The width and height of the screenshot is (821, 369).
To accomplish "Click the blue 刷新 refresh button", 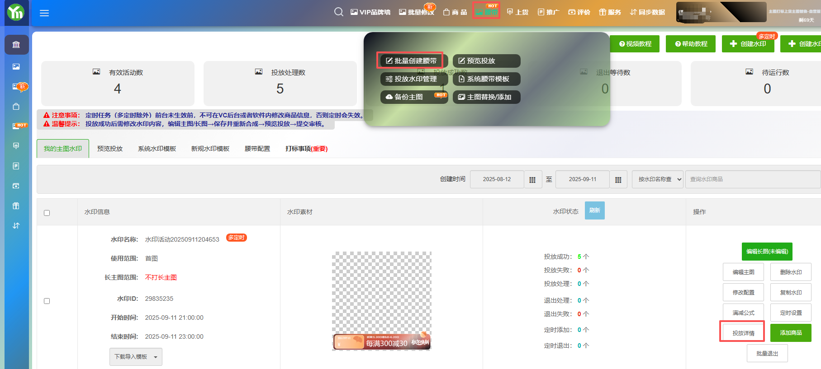I will 594,210.
